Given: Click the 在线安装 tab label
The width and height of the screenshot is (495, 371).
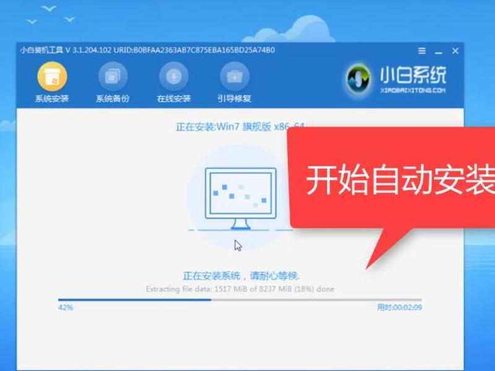Looking at the screenshot, I should 174,99.
